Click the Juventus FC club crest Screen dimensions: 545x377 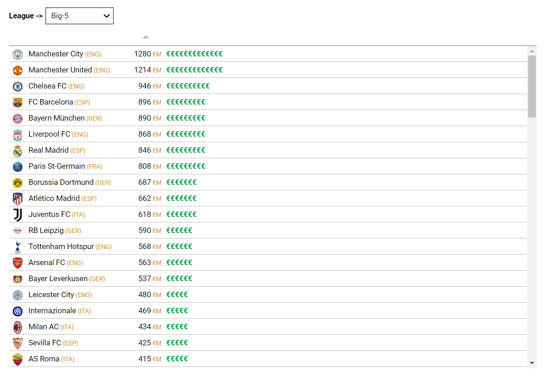coord(18,215)
